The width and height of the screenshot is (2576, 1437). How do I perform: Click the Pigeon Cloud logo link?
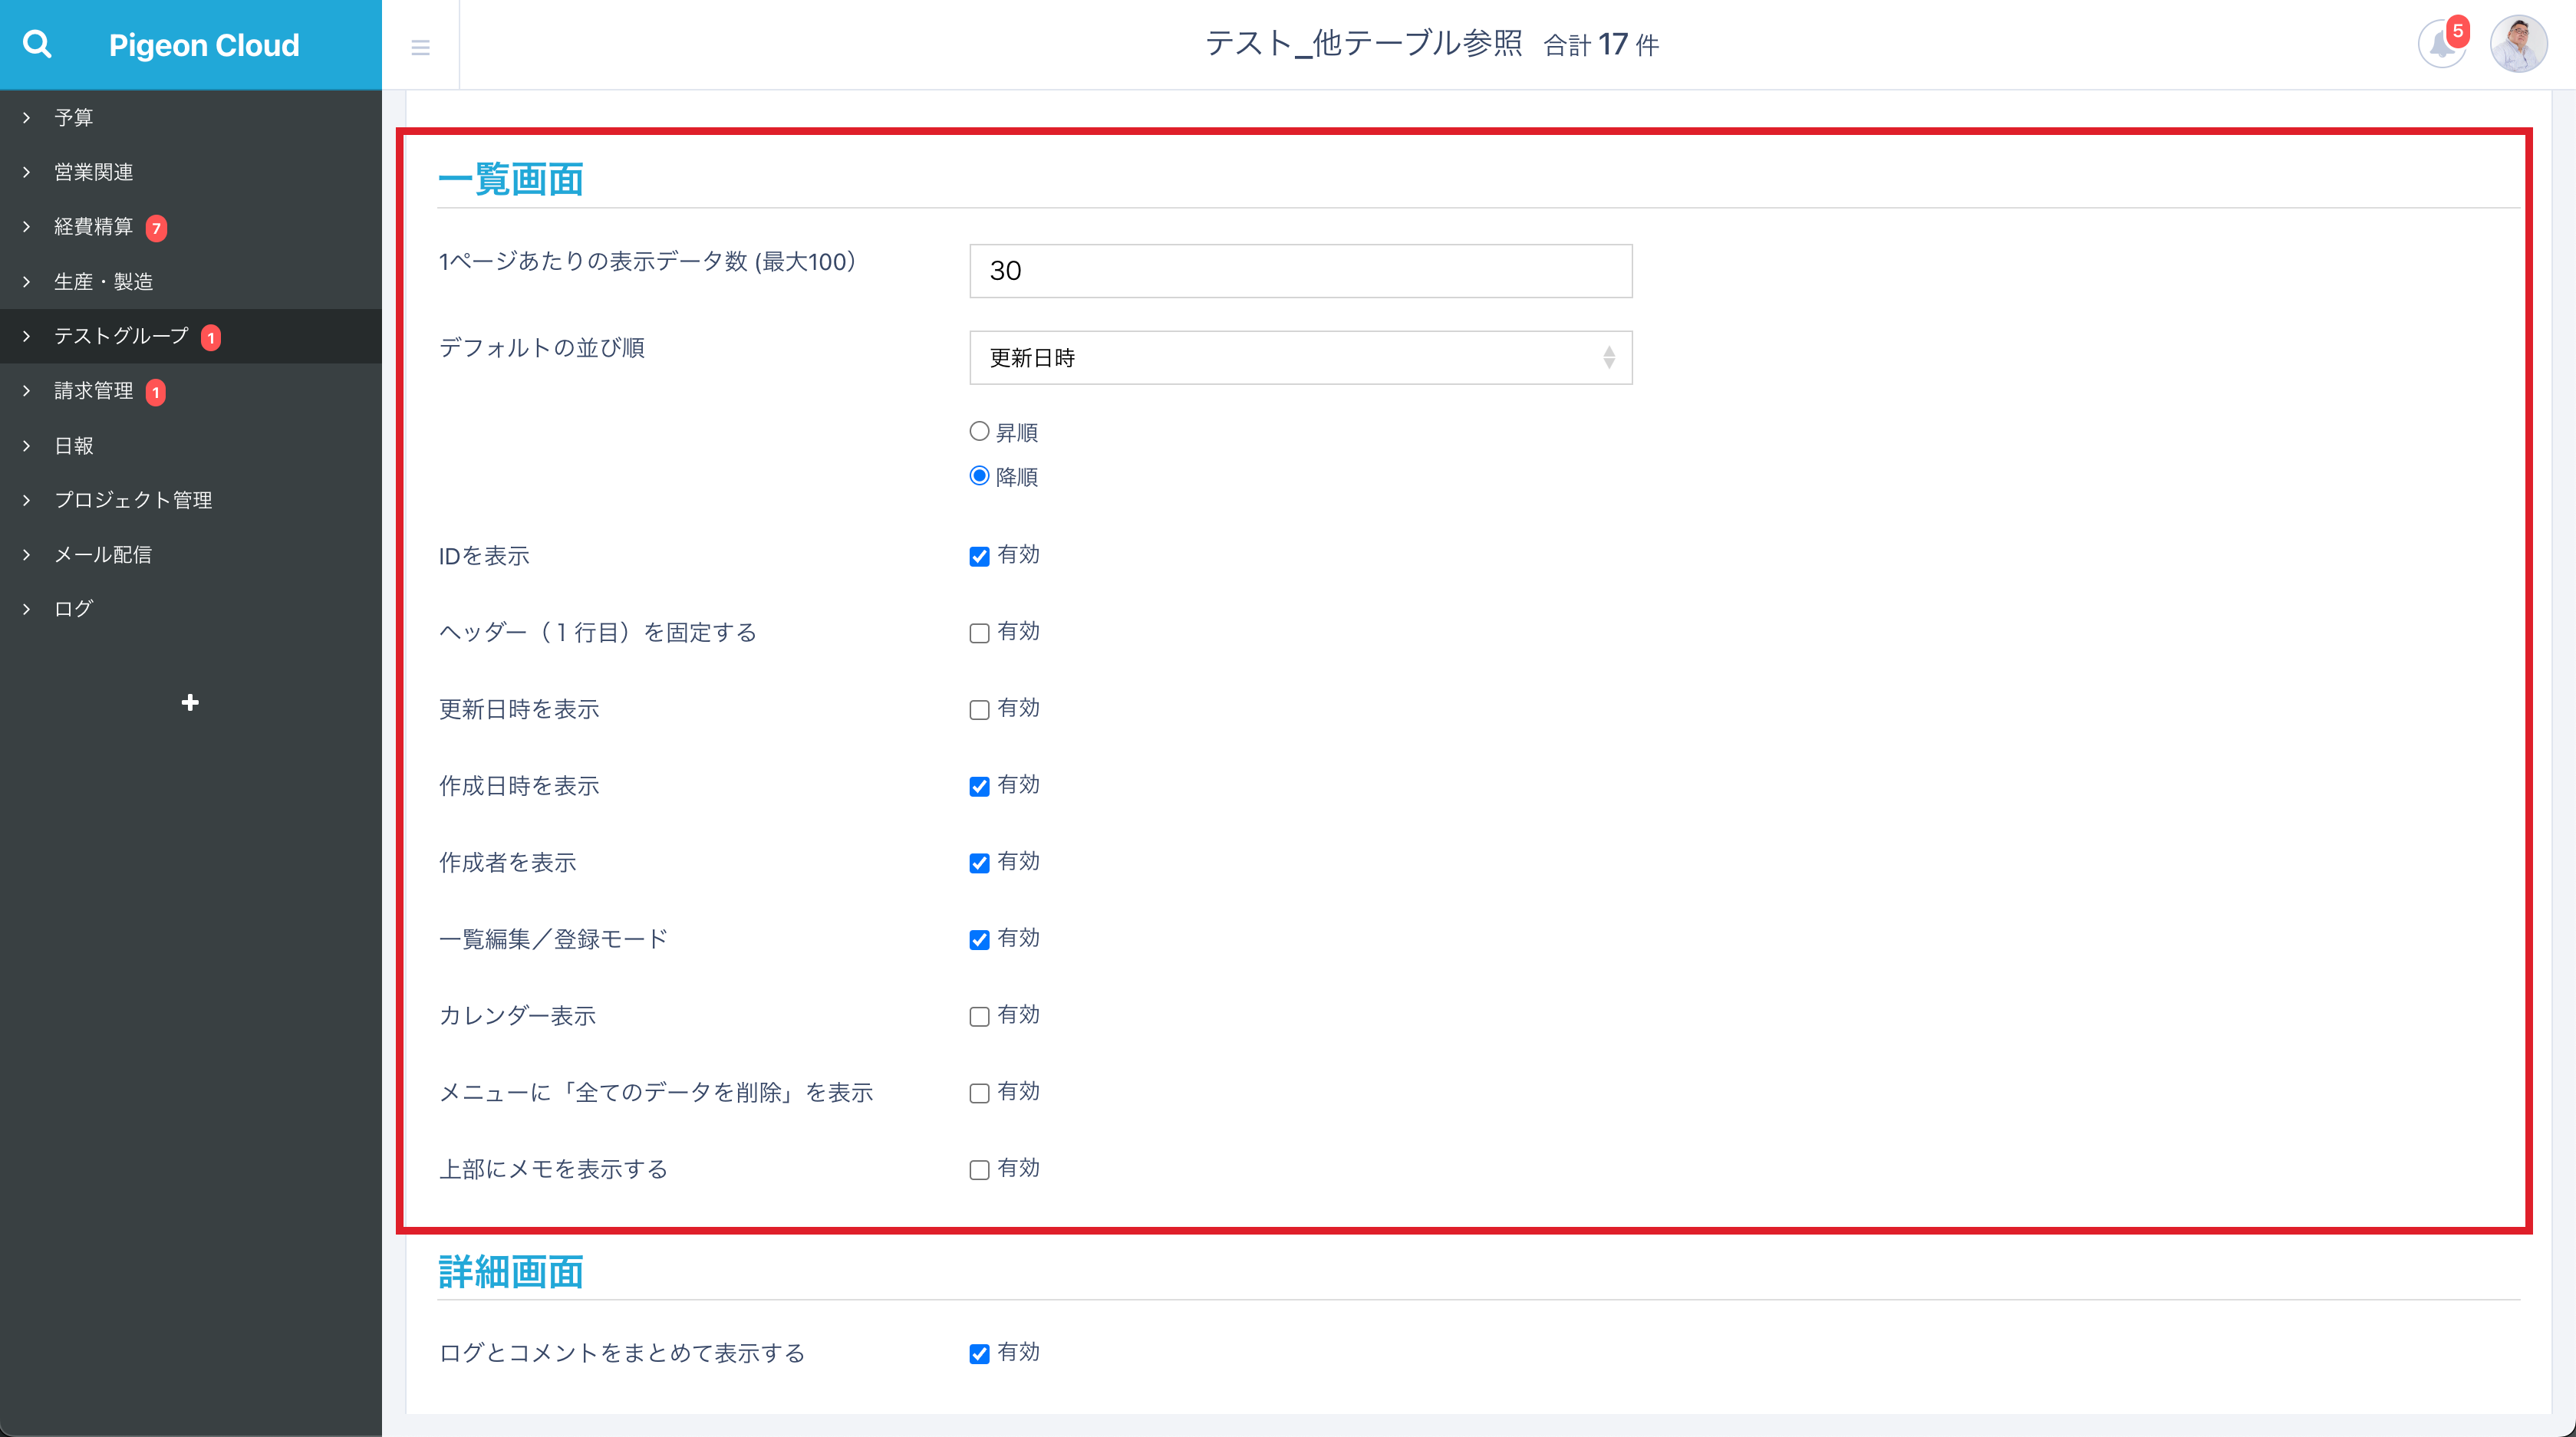point(204,45)
